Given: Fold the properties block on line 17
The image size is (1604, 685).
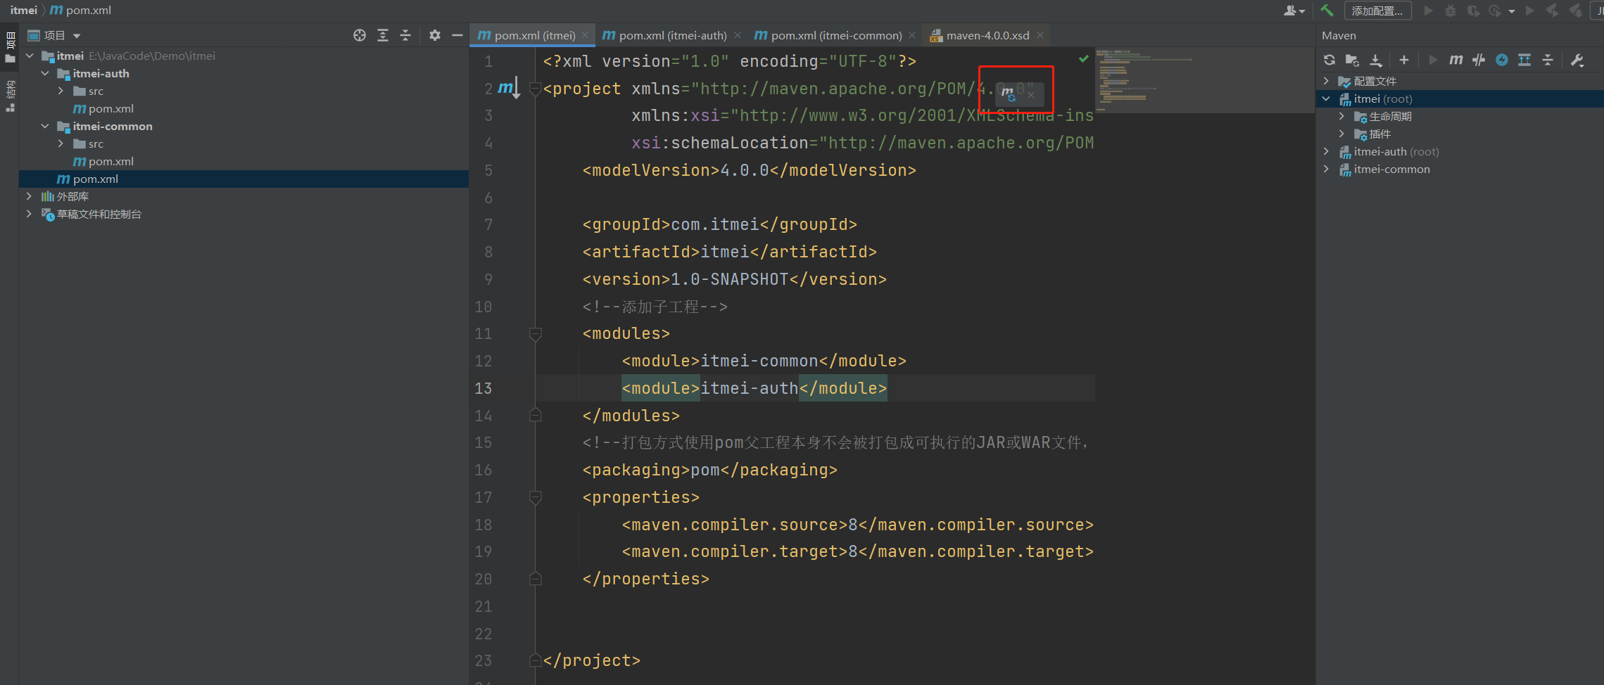Looking at the screenshot, I should [535, 498].
